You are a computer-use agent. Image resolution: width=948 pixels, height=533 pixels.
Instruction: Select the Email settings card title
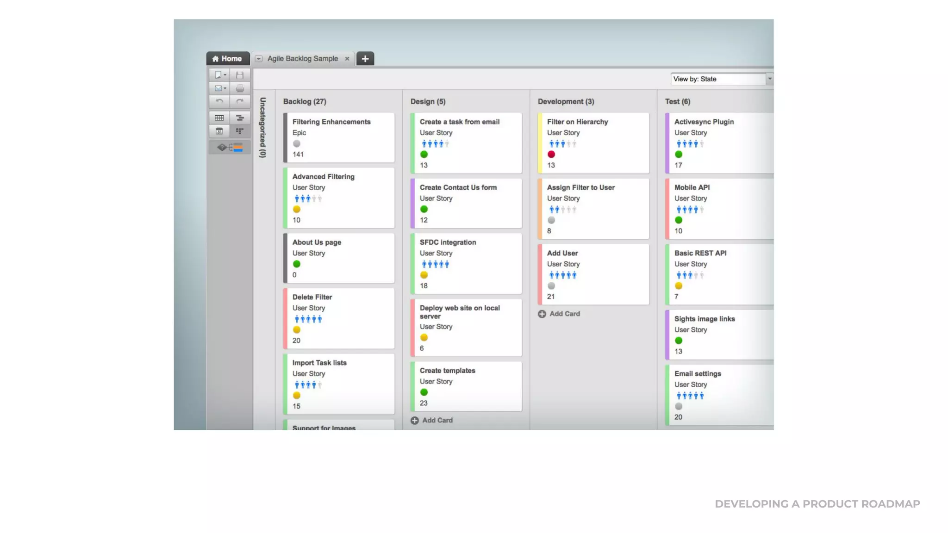click(x=697, y=373)
